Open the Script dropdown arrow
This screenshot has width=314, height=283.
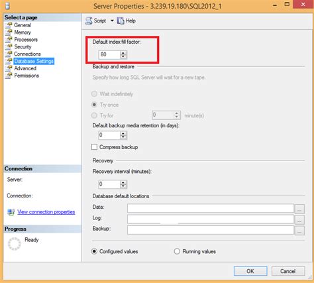click(x=112, y=21)
